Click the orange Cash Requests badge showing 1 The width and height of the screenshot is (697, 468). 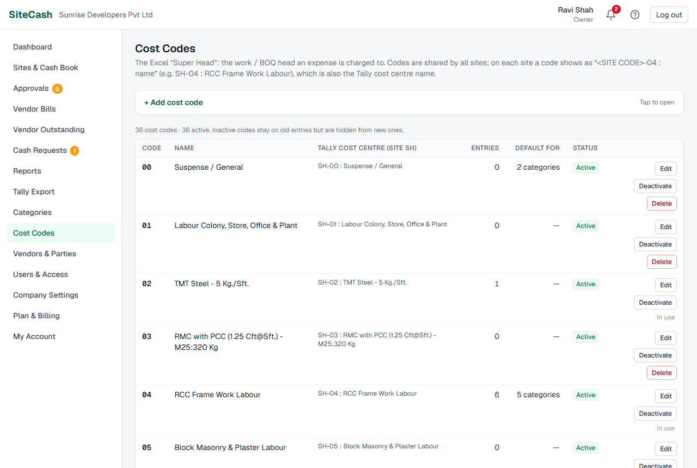[75, 150]
